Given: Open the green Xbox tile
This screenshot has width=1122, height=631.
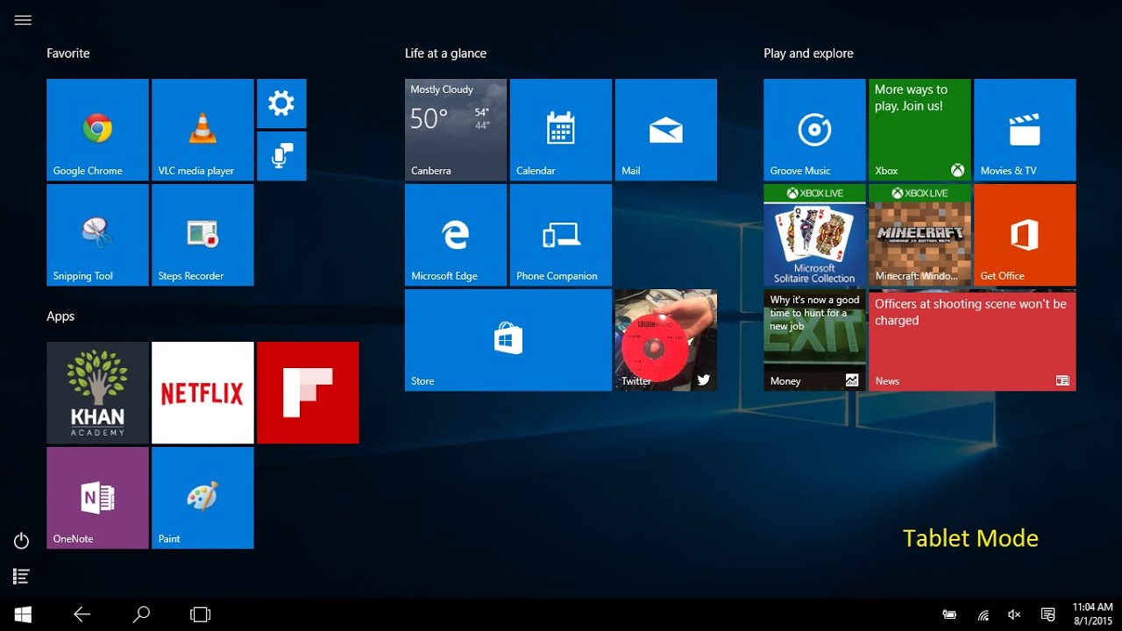Looking at the screenshot, I should 920,130.
